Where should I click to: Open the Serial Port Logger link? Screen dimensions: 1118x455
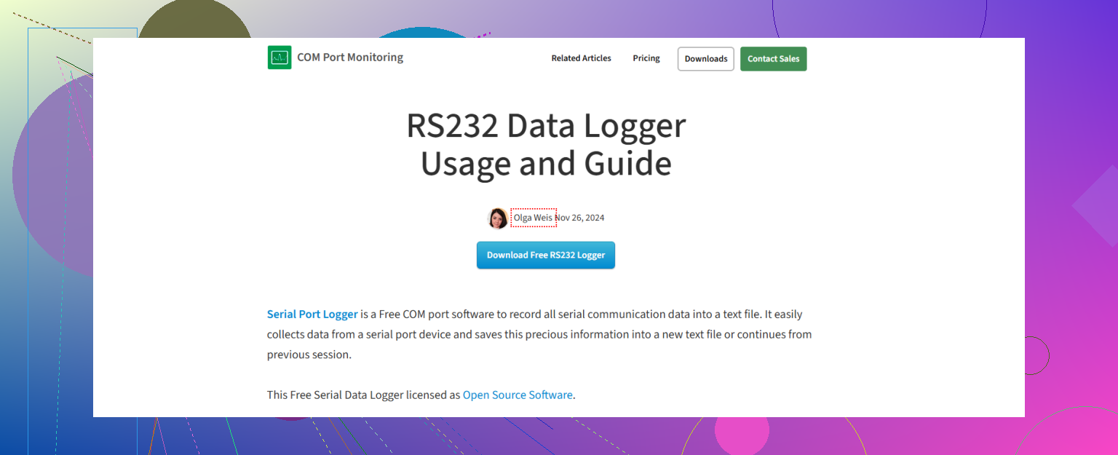point(312,314)
